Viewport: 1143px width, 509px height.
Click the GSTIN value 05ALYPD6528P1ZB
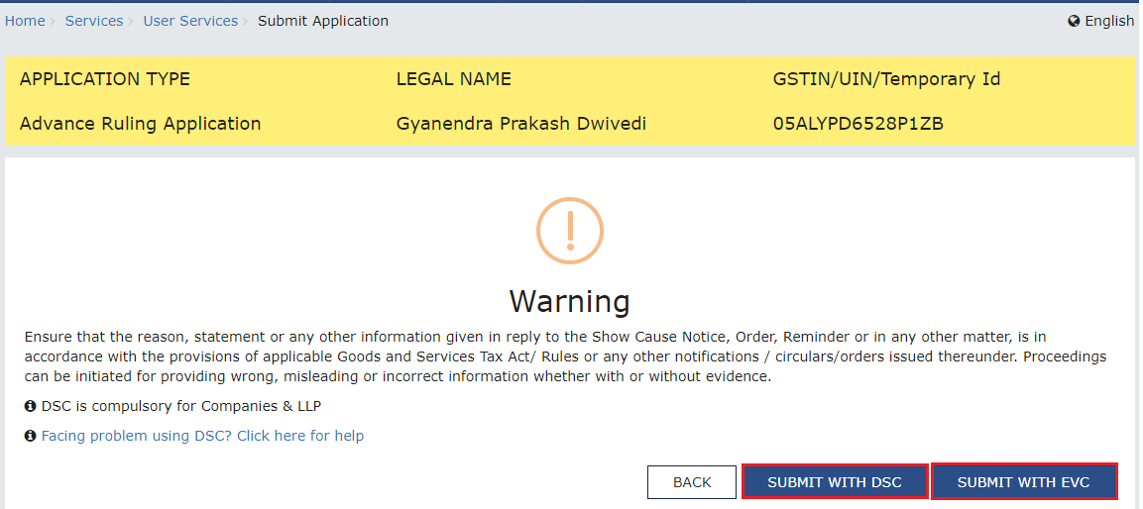tap(858, 124)
